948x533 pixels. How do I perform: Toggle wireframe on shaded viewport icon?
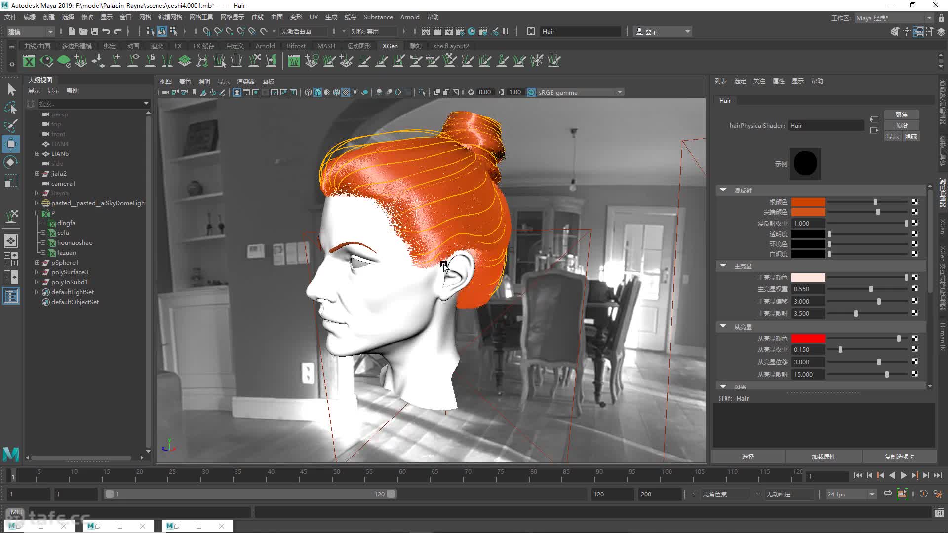pos(336,92)
